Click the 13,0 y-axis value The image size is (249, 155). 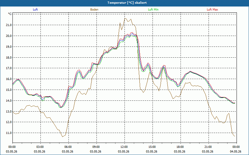click(9, 111)
